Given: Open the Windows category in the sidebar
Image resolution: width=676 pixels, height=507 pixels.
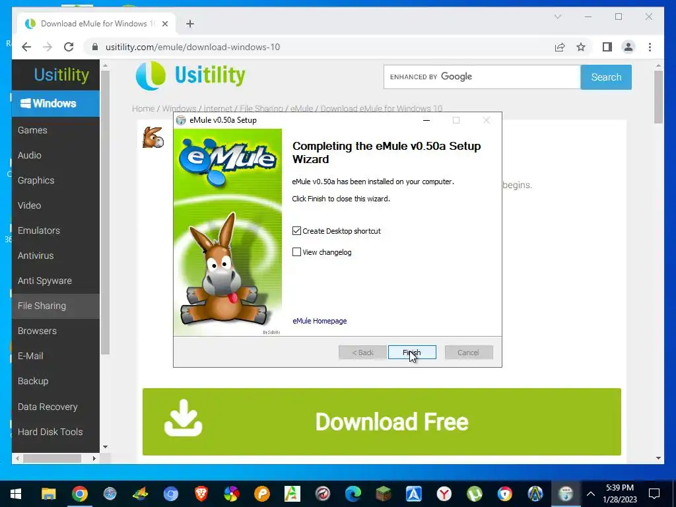Looking at the screenshot, I should point(55,104).
